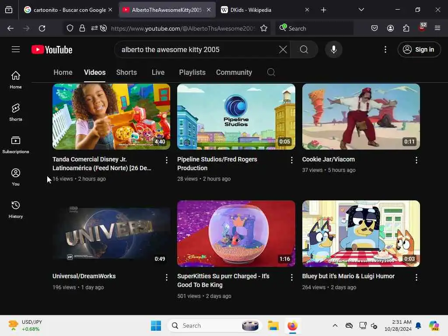The height and width of the screenshot is (336, 448).
Task: Open options for Tanda Comercial Disney Jr. video
Action: (x=167, y=160)
